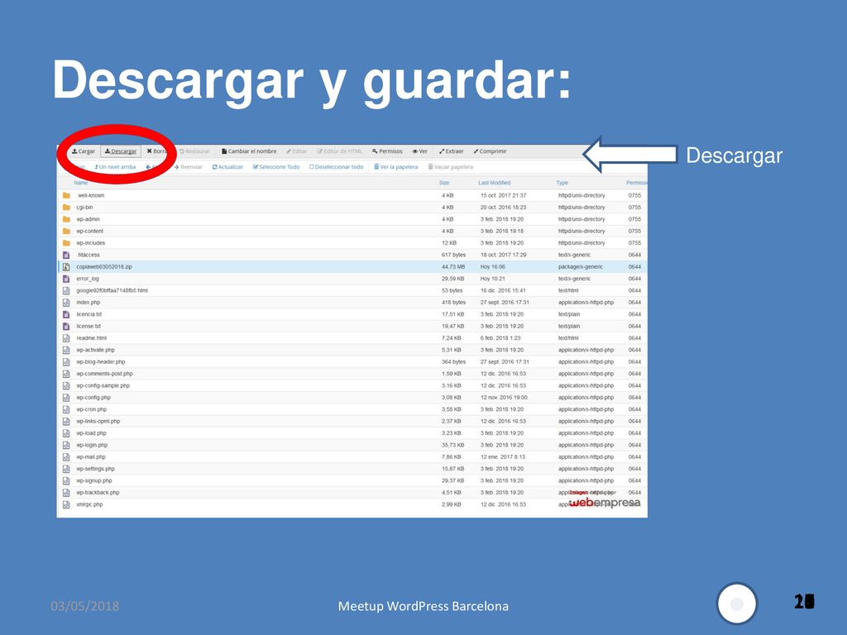This screenshot has height=635, width=847.
Task: Click the wp-content folder icon
Action: coord(66,232)
